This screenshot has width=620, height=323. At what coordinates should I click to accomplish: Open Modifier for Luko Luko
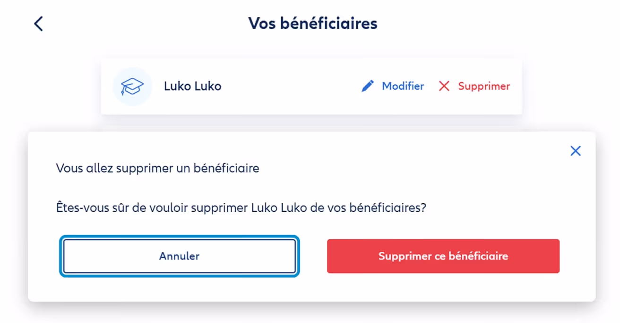[x=403, y=86]
